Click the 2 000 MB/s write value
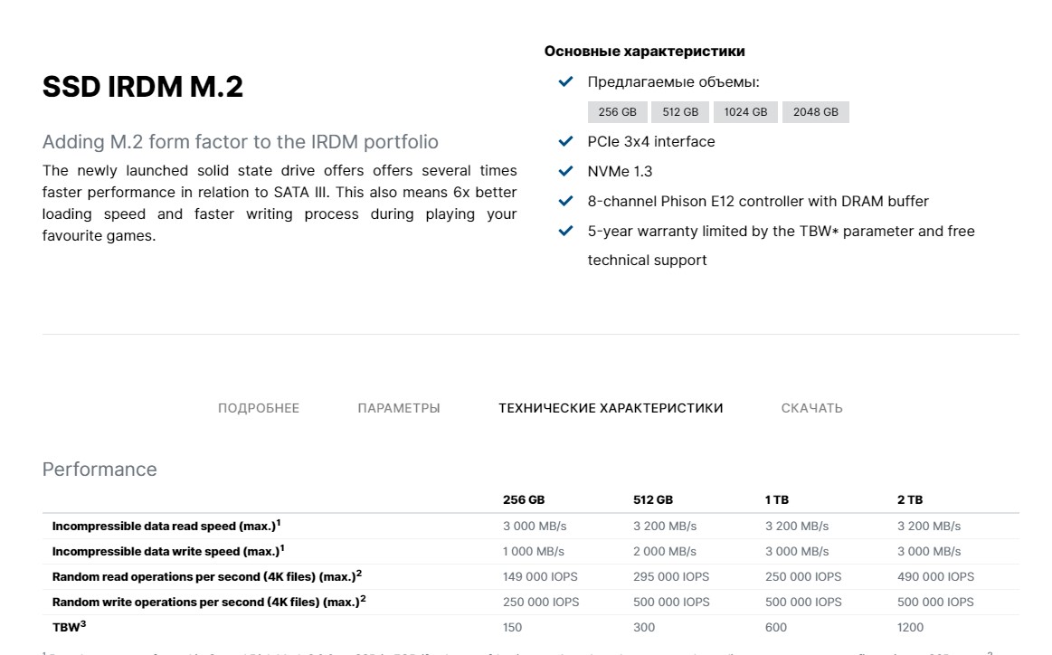Image resolution: width=1052 pixels, height=655 pixels. 665,552
